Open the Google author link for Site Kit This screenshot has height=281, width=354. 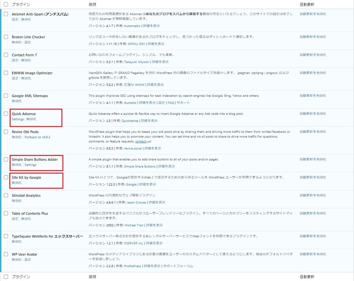tap(131, 185)
